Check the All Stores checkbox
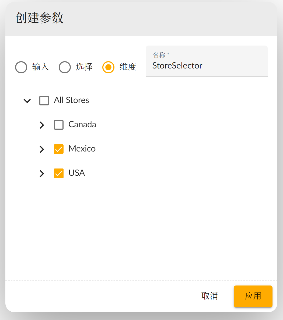This screenshot has width=283, height=320. (x=44, y=101)
